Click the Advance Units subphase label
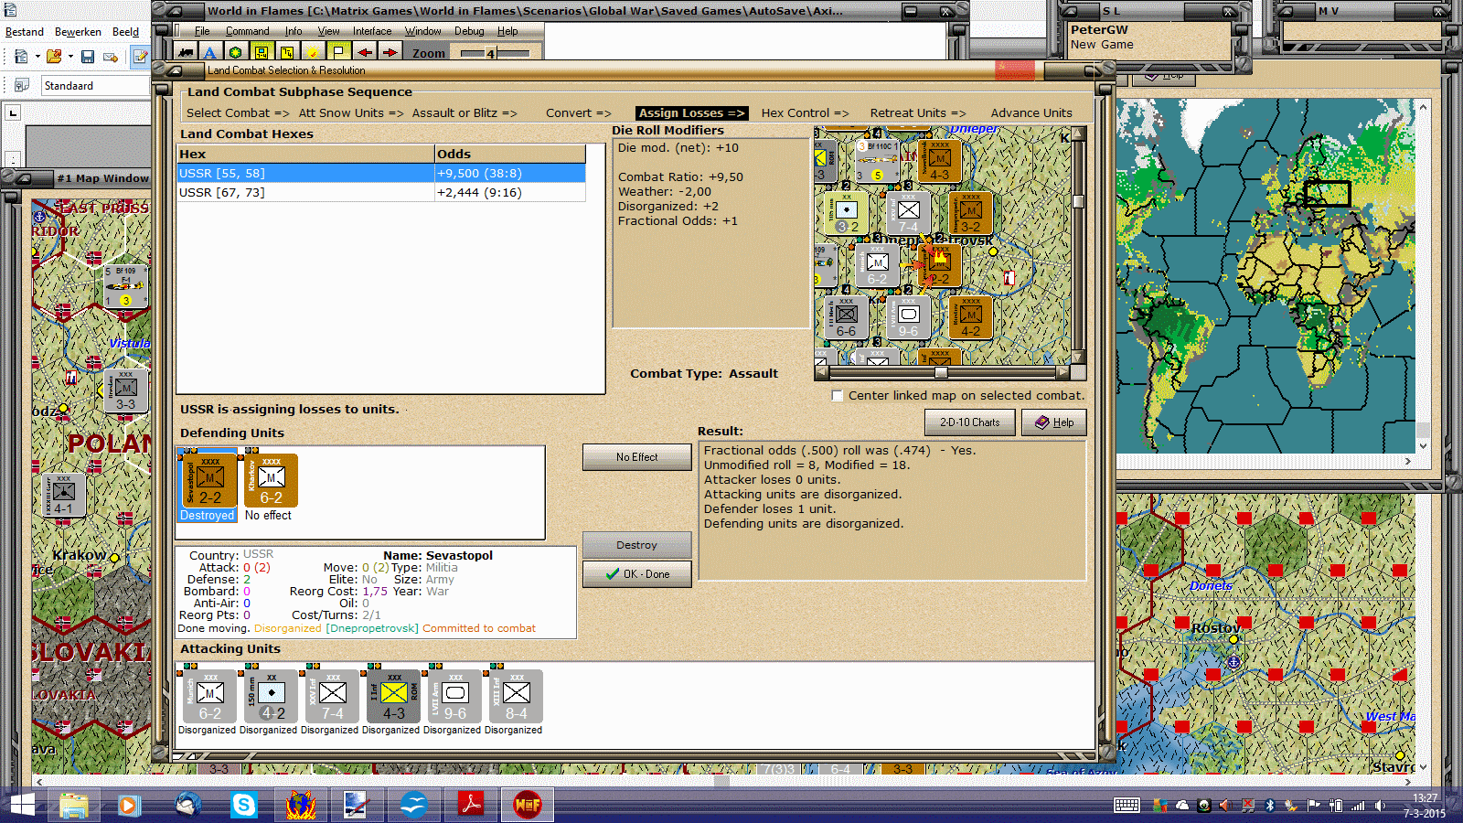The image size is (1463, 823). tap(1031, 113)
